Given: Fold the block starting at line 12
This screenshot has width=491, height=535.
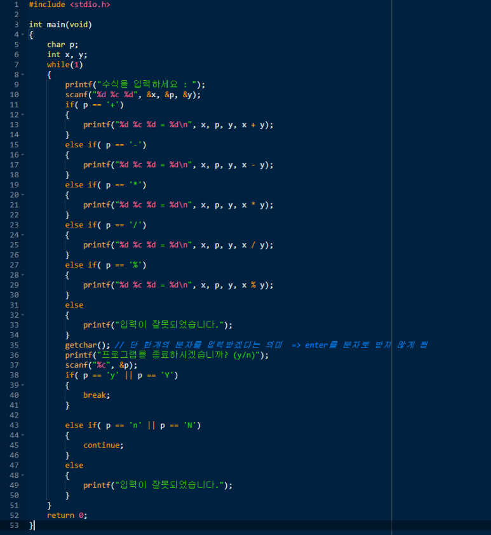Looking at the screenshot, I should coord(22,114).
